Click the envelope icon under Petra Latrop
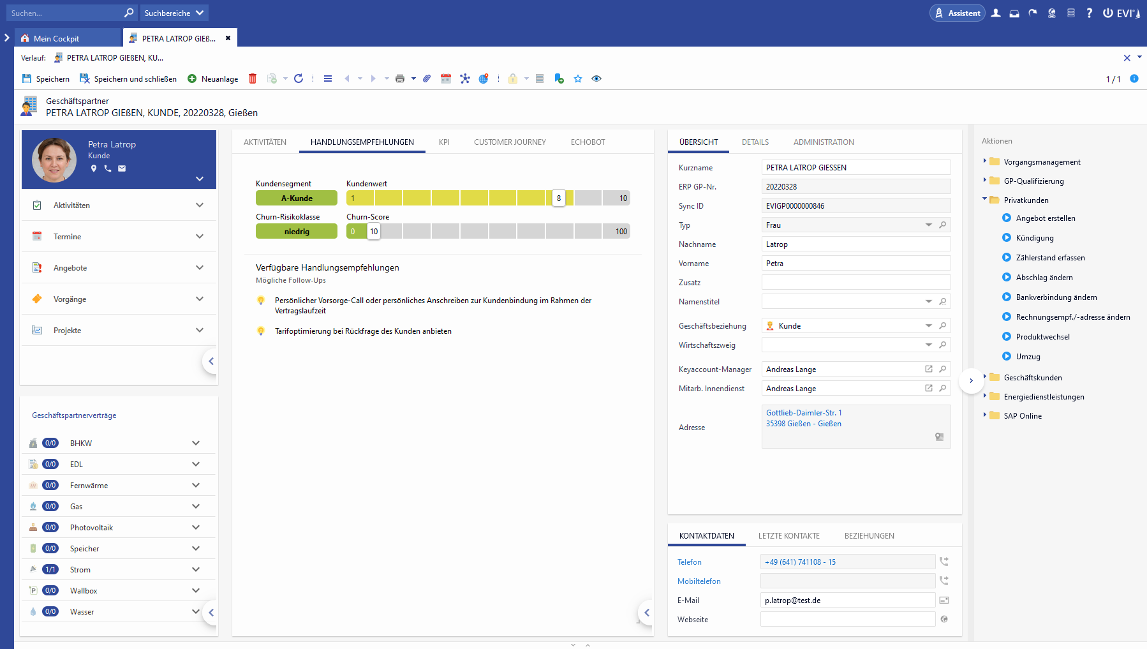This screenshot has height=649, width=1147. pos(122,168)
